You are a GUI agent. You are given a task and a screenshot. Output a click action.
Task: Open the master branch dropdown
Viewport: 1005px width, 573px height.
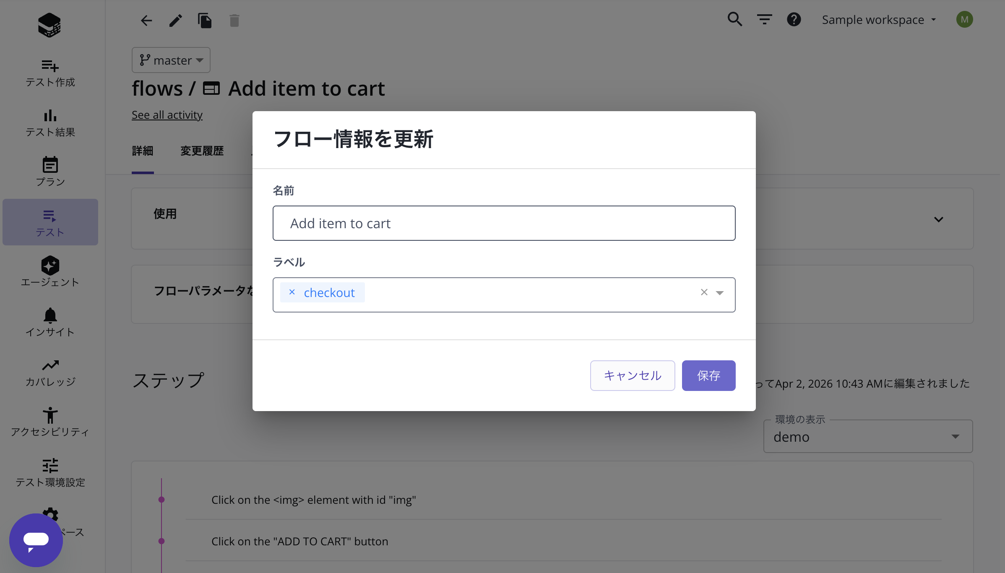click(x=171, y=60)
